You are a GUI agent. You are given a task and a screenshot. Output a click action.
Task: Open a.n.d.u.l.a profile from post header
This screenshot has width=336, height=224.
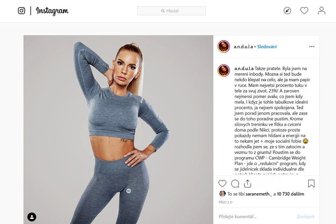point(243,47)
